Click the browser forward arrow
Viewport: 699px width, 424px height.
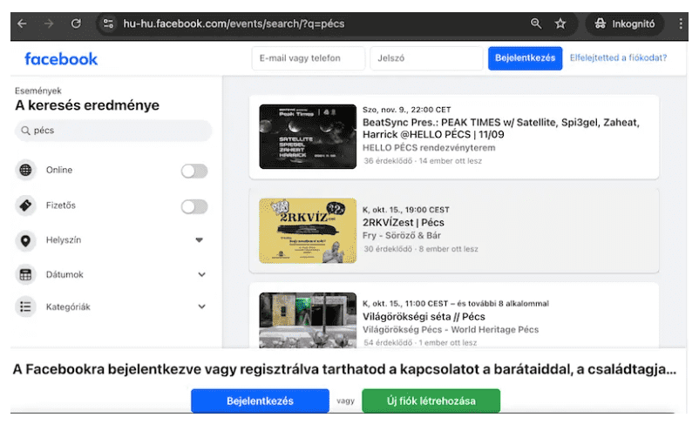(x=49, y=24)
